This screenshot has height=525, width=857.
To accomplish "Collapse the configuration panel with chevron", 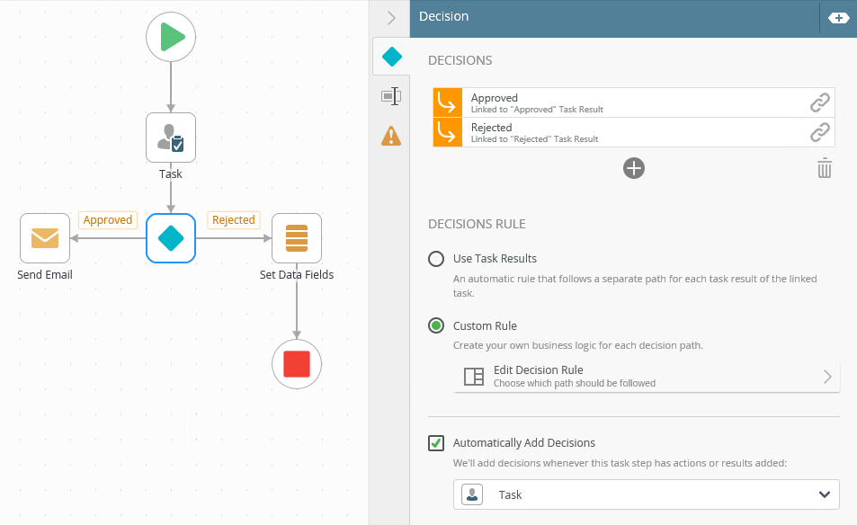I will click(391, 17).
